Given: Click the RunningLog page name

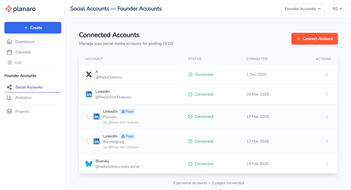Looking at the screenshot, I should (113, 142).
